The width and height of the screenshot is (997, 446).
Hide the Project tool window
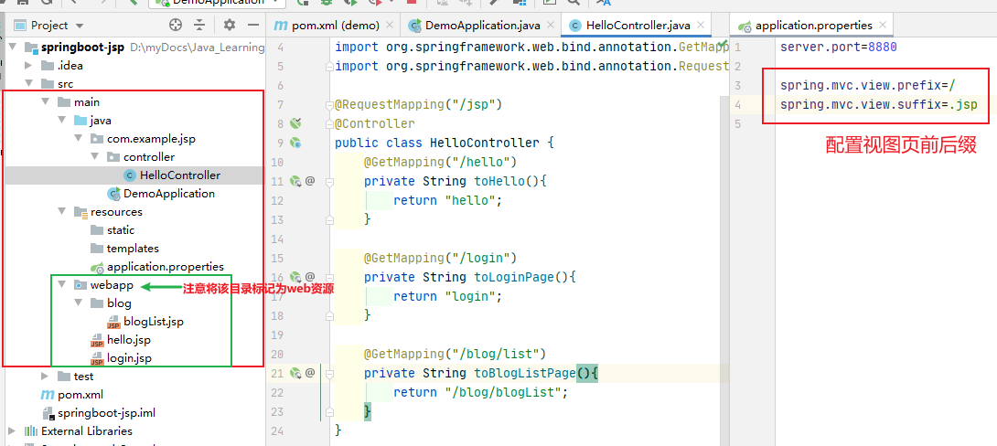tap(253, 26)
